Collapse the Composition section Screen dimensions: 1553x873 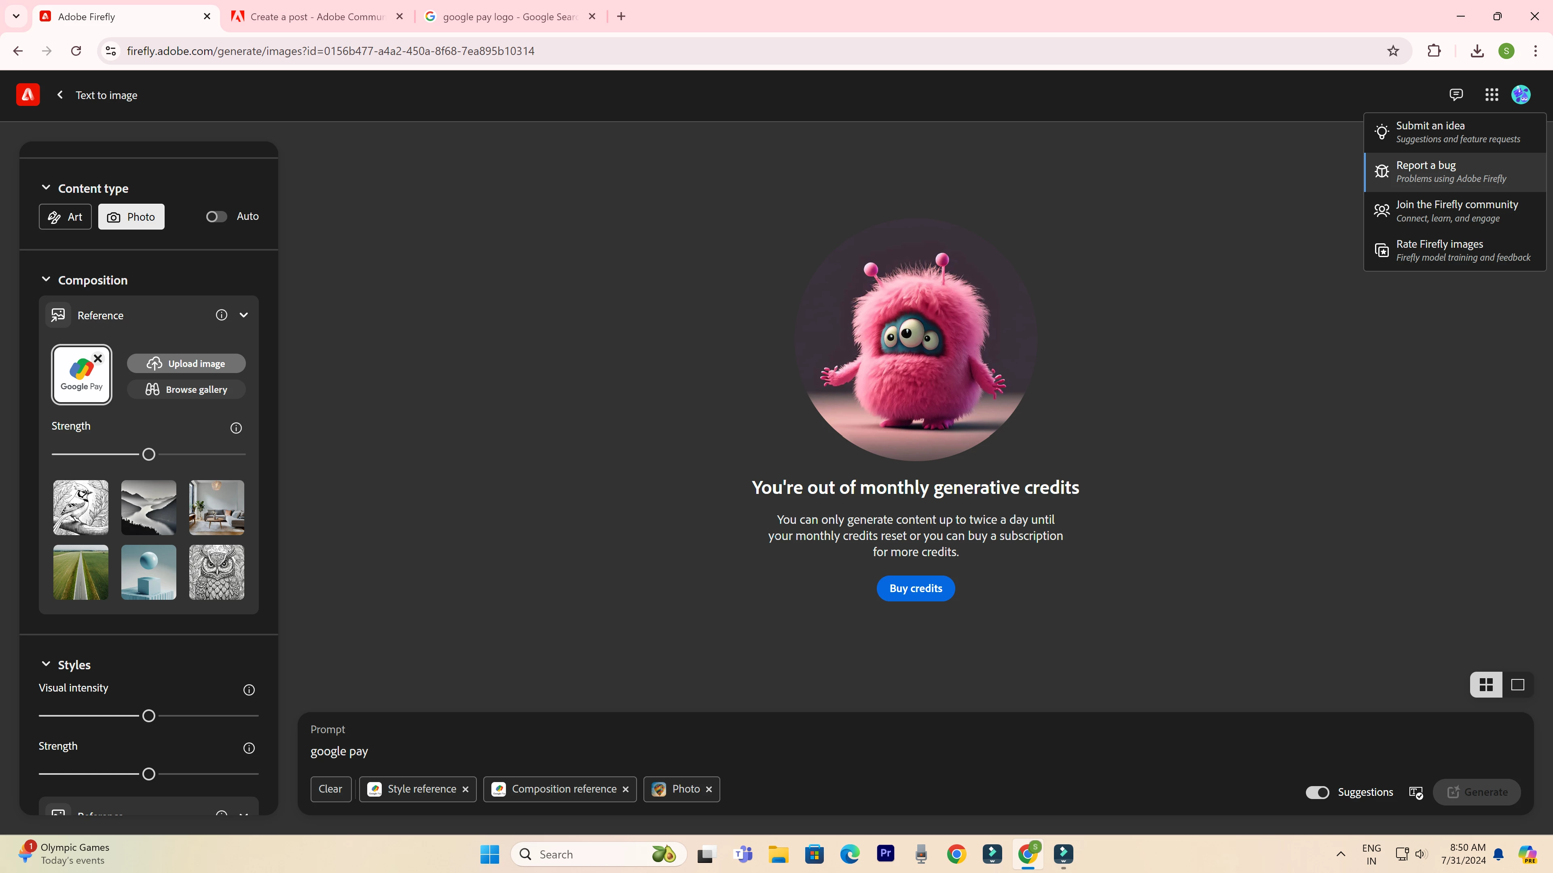46,280
